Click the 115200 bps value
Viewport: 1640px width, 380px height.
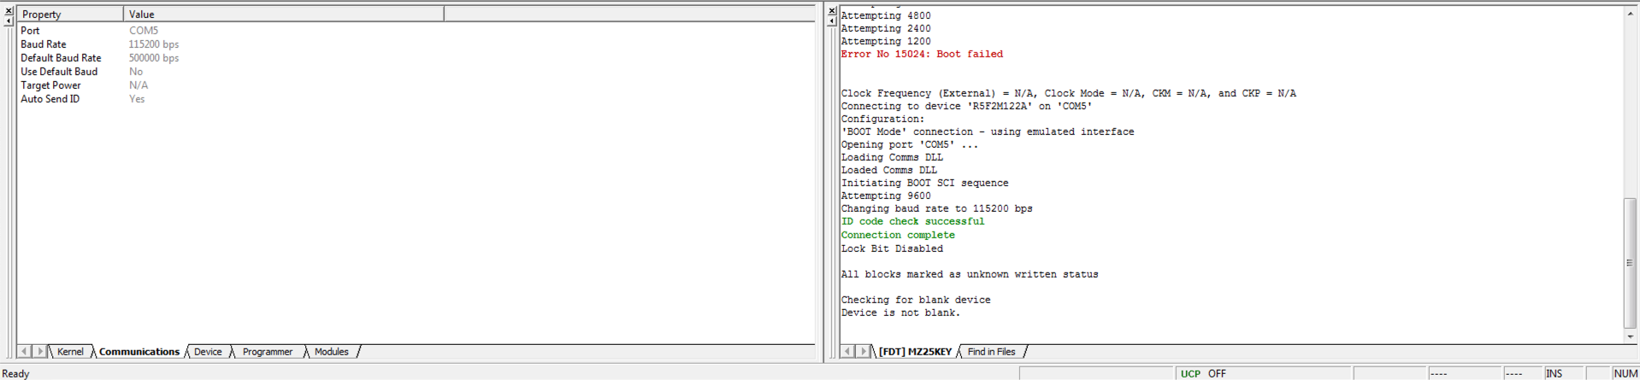[x=154, y=44]
